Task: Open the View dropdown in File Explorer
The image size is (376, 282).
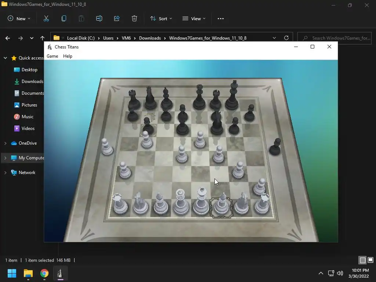Action: pyautogui.click(x=194, y=18)
